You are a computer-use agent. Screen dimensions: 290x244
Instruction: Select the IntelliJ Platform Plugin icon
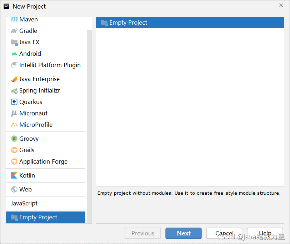(x=14, y=65)
